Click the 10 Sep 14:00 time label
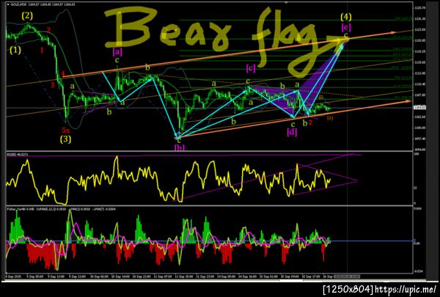Image resolution: width=440 pixels, height=297 pixels. pyautogui.click(x=121, y=276)
